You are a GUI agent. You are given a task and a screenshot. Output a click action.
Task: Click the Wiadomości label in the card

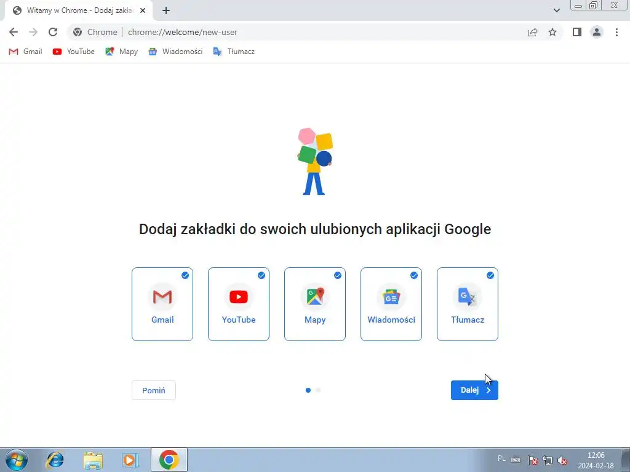(x=391, y=320)
